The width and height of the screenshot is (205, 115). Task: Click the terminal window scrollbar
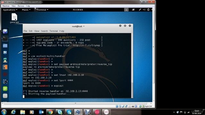pos(132,90)
